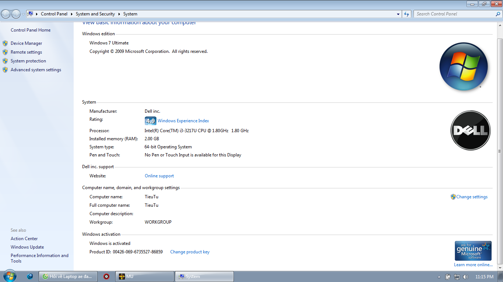Click the network tray icon
This screenshot has height=282, width=503.
(x=457, y=277)
